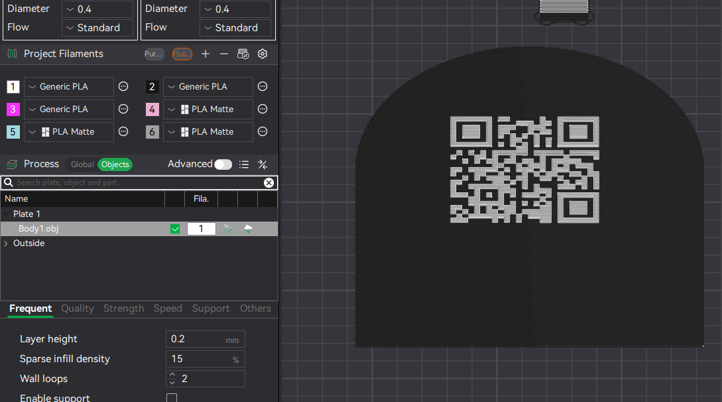Screen dimensions: 722x402
Task: Open left nozzle Diameter dropdown
Action: pos(97,9)
